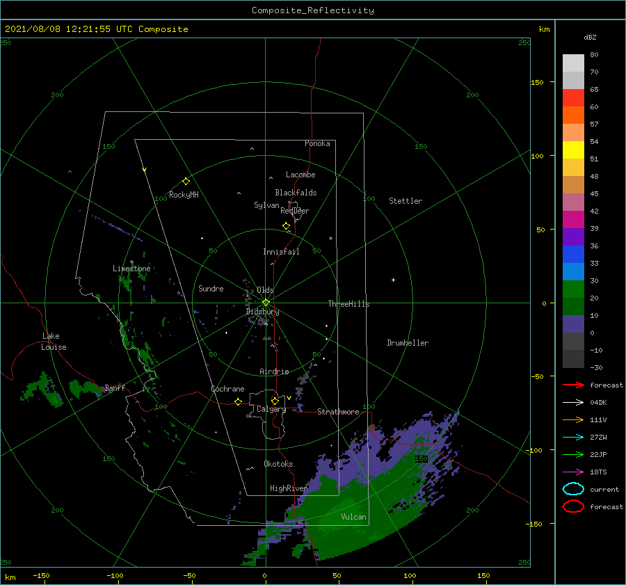
Task: Select the yellow 54 dBZ color swatch
Action: pyautogui.click(x=573, y=150)
